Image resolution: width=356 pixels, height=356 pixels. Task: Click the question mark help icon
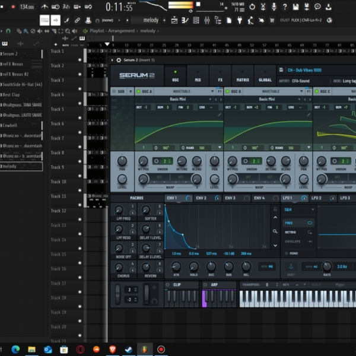click(x=285, y=7)
